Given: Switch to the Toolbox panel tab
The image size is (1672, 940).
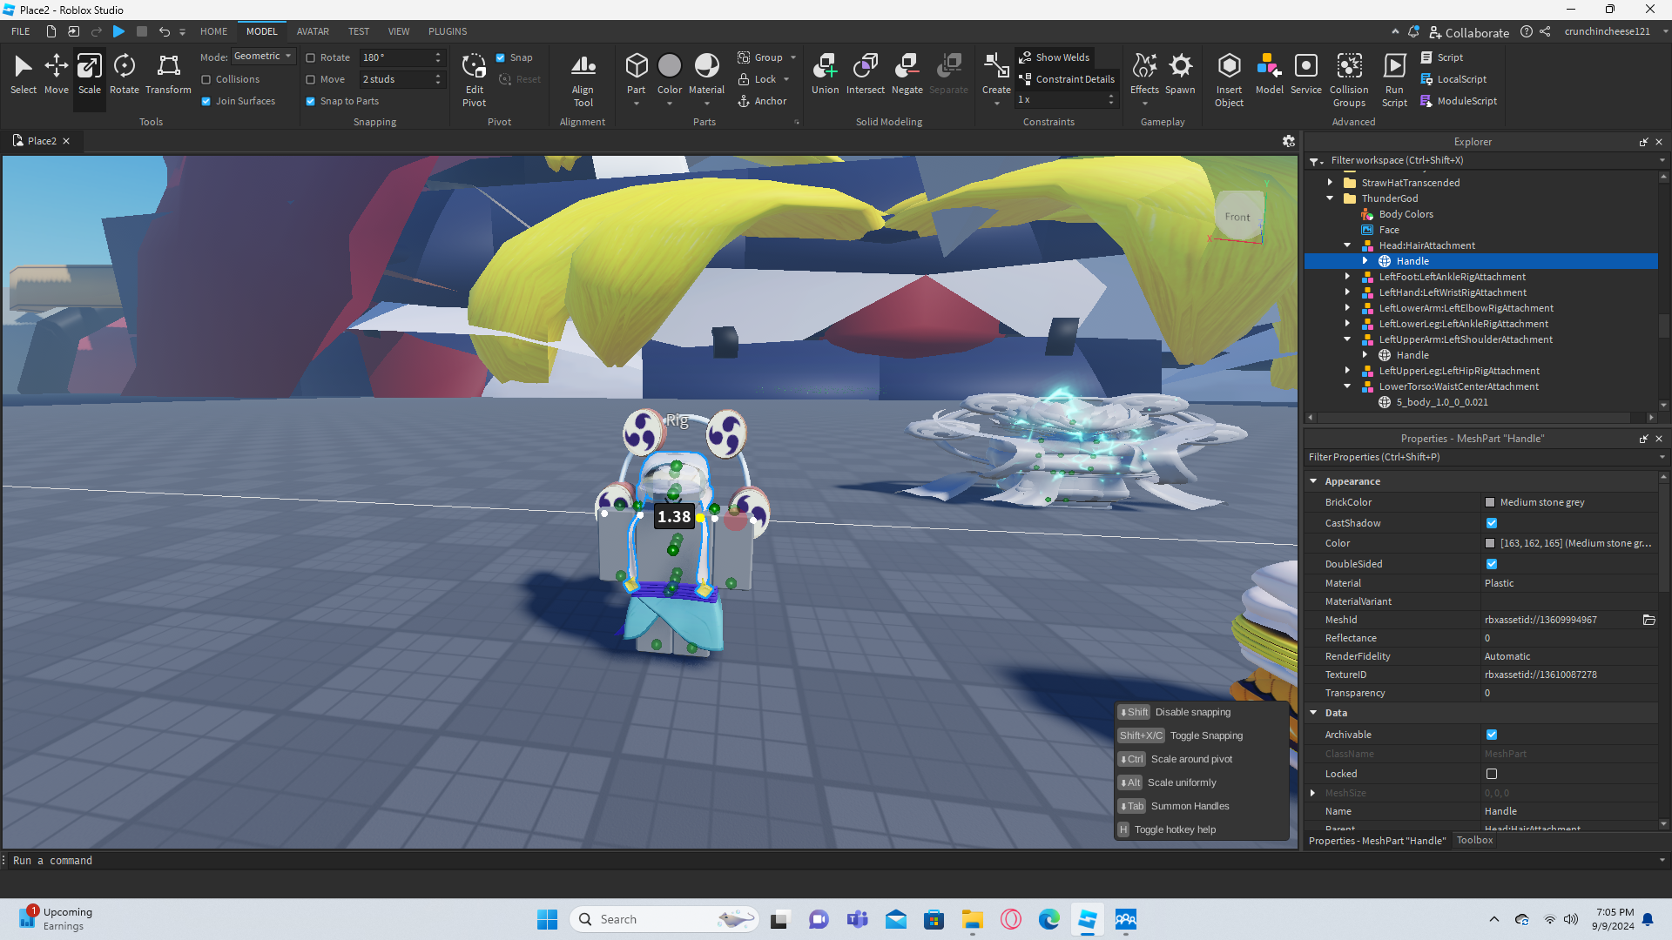Looking at the screenshot, I should click(1474, 841).
